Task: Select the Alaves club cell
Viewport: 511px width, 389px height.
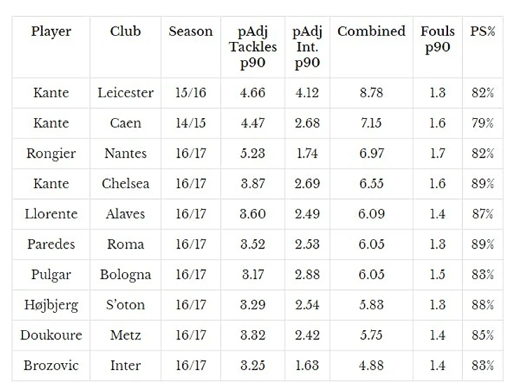Action: [125, 214]
